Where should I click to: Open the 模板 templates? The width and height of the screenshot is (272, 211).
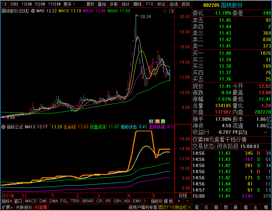tap(168, 201)
